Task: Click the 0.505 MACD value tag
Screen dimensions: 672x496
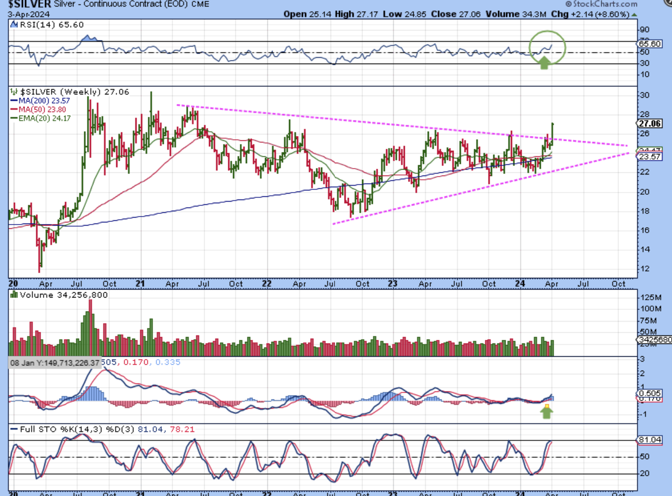Action: [x=649, y=394]
